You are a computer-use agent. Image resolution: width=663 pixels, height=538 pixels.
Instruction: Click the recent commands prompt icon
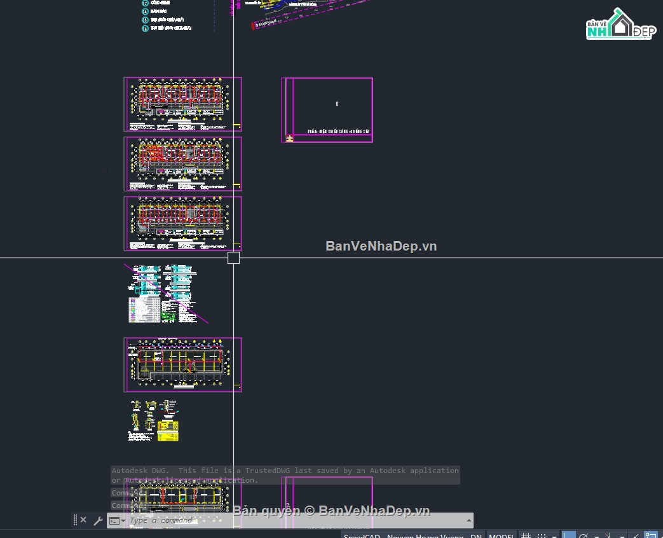coord(114,521)
